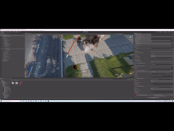Open the Assets menu
The image size is (174, 131).
(5, 31)
